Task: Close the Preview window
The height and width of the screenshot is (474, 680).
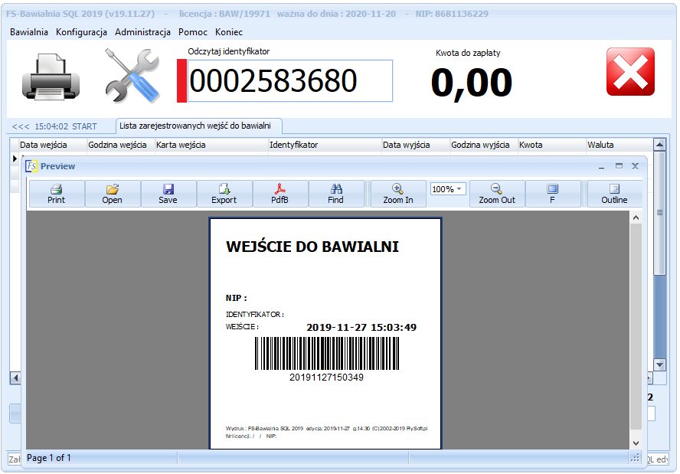Action: pos(636,166)
